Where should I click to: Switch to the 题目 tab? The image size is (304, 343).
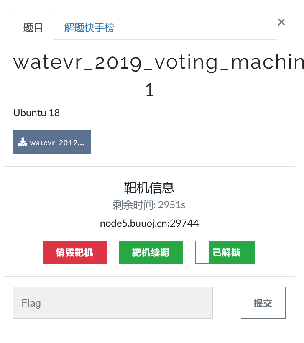[33, 28]
